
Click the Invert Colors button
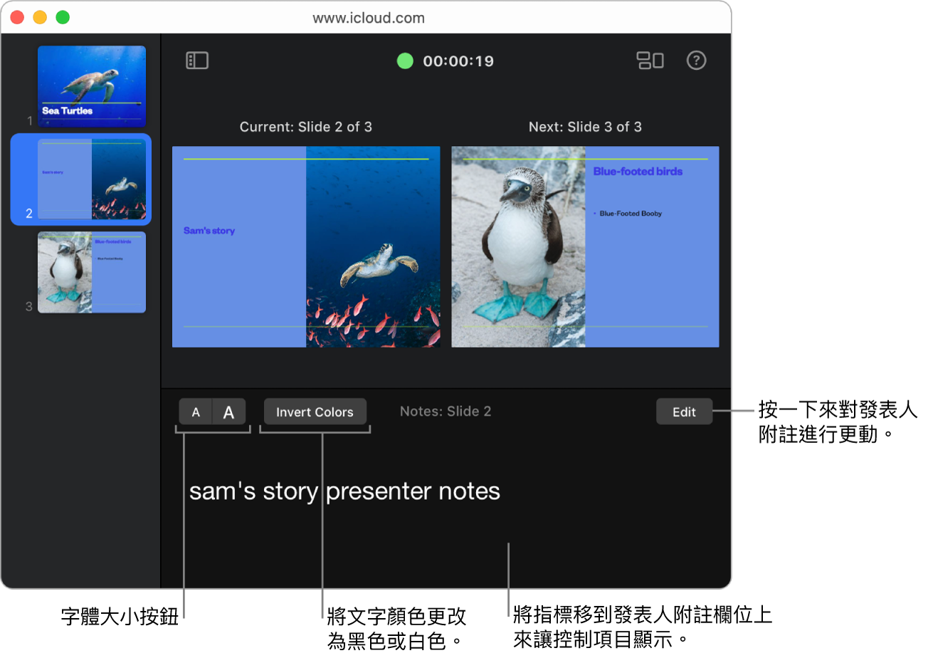click(315, 412)
